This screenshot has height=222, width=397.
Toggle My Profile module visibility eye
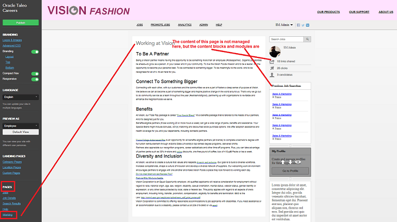click(x=298, y=162)
